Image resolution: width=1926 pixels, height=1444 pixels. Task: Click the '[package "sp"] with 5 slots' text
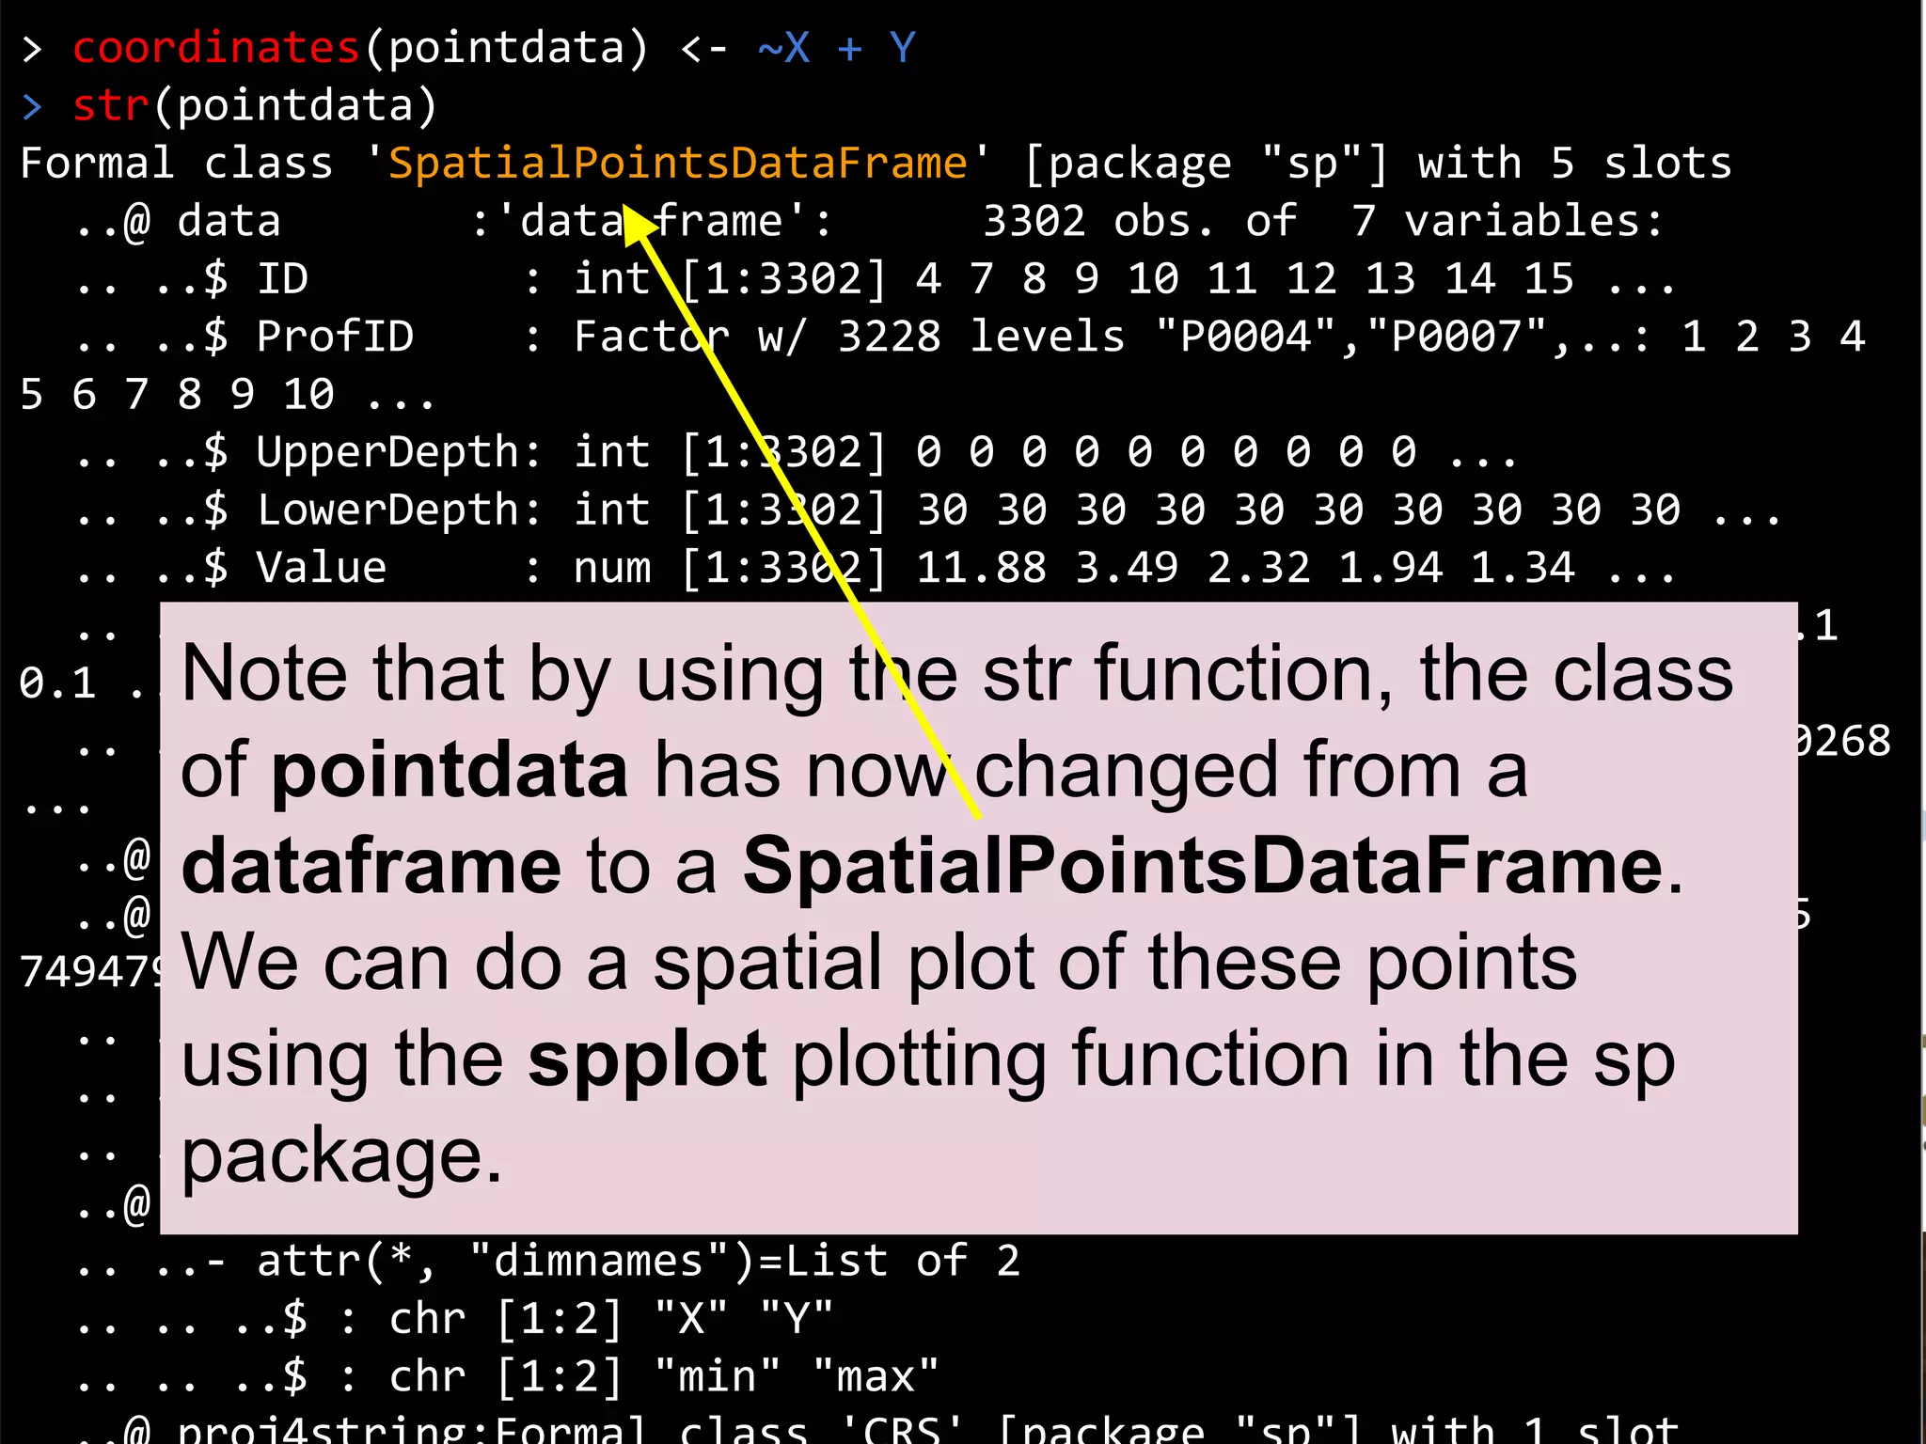pyautogui.click(x=1377, y=165)
